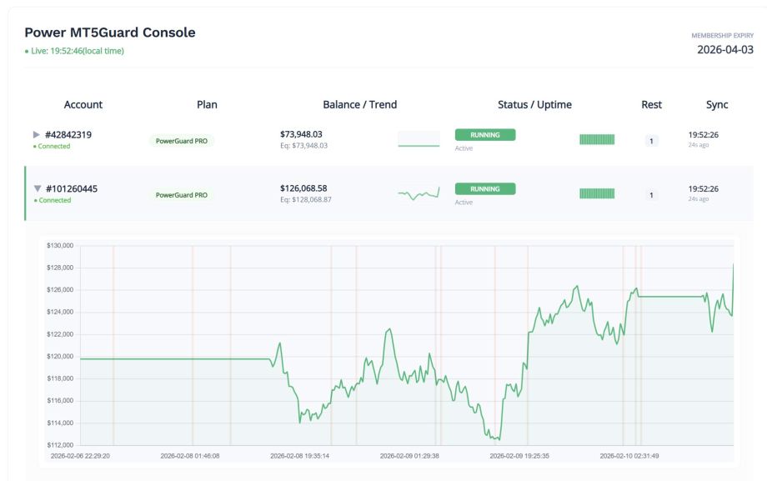The height and width of the screenshot is (481, 767).
Task: Click the MEMBERSHIP EXPIRY date 2026-04-03
Action: (x=724, y=50)
